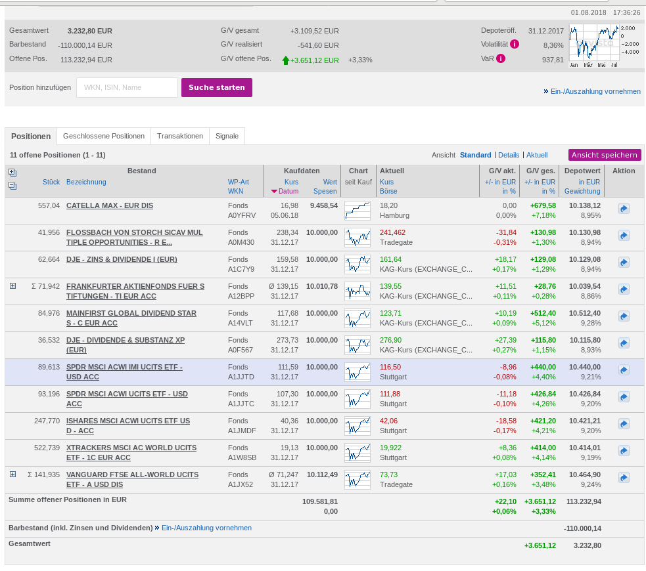Click action icon for CATELLA MAX row
646x571 pixels.
pos(624,209)
